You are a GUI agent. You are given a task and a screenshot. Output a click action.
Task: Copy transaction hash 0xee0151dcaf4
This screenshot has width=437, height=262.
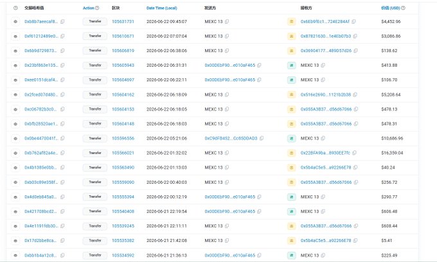point(62,80)
